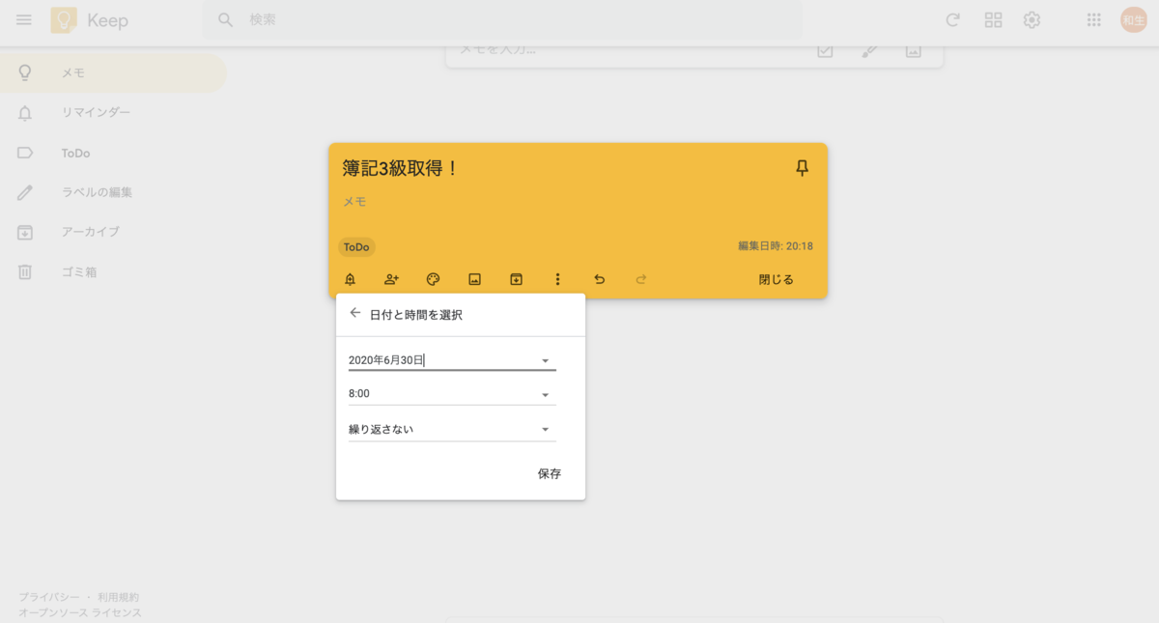Add an image to the note
Viewport: 1159px width, 623px height.
point(474,279)
